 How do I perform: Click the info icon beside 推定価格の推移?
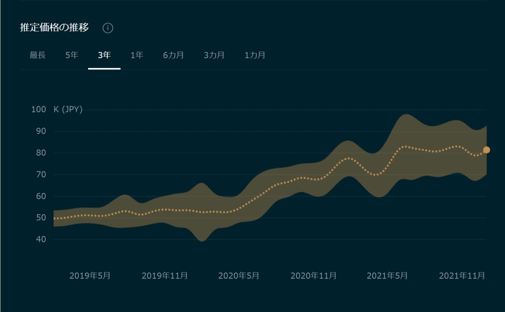point(108,28)
